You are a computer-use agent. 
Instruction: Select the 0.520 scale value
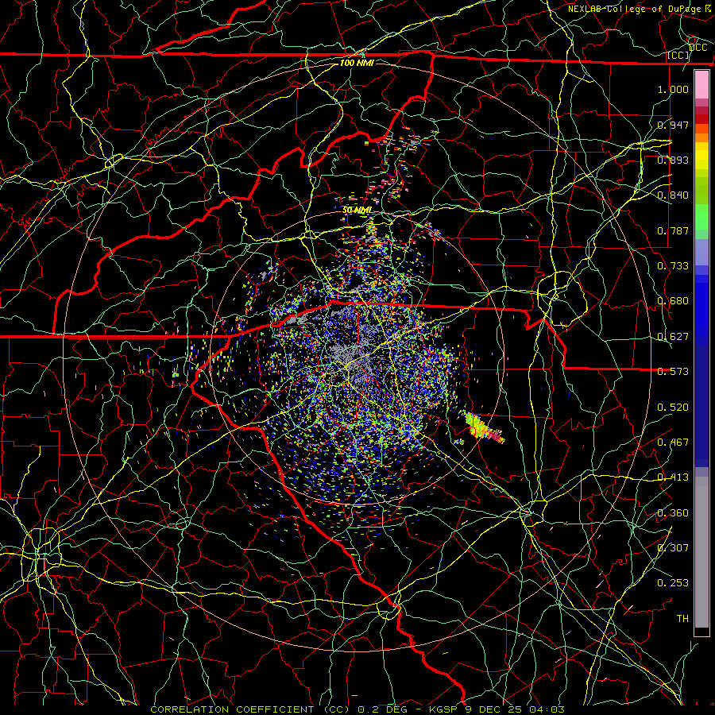pos(673,407)
